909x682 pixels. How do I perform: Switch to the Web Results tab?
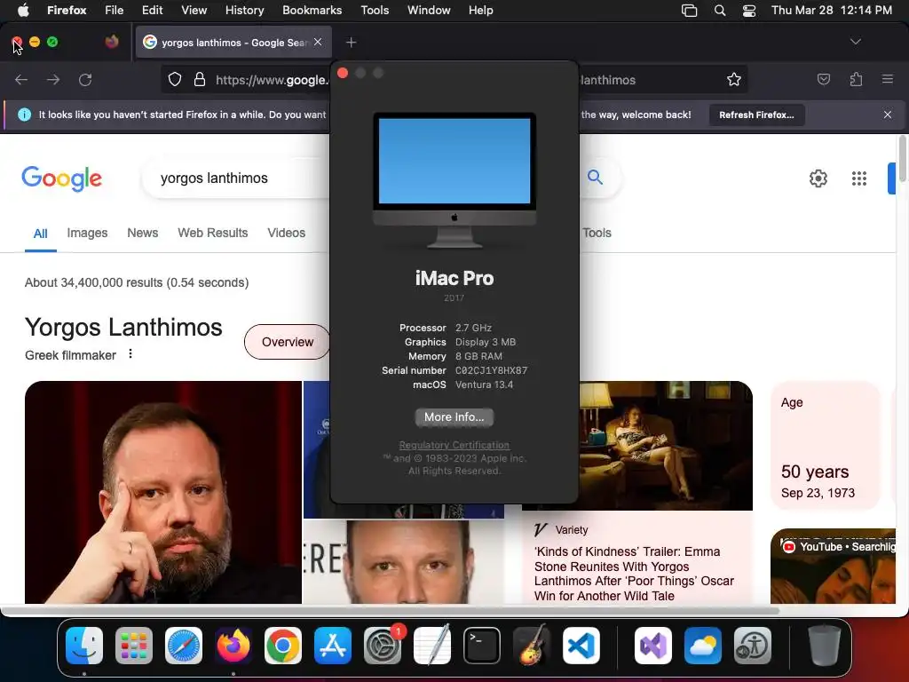pyautogui.click(x=213, y=233)
